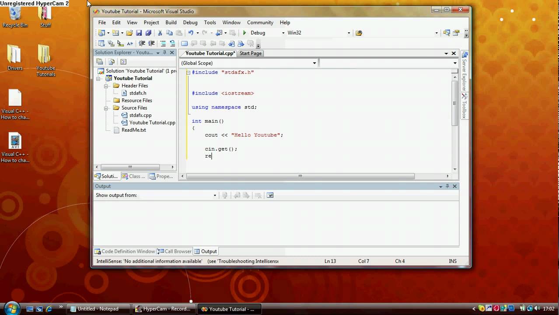Image resolution: width=559 pixels, height=315 pixels.
Task: Collapse the Source Files folder
Action: pyautogui.click(x=106, y=108)
